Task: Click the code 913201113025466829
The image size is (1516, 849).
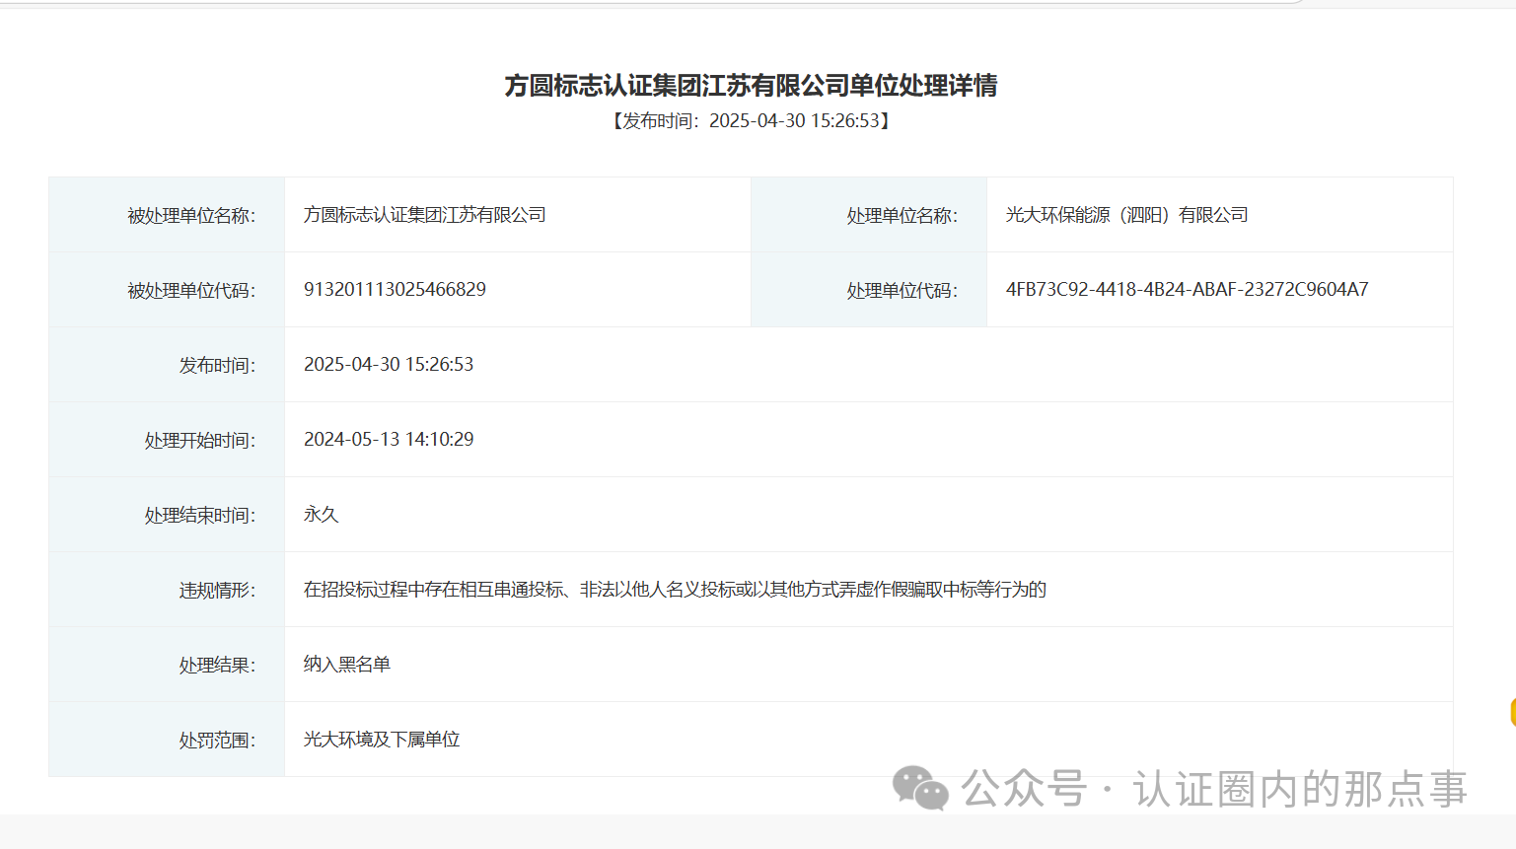Action: pyautogui.click(x=395, y=289)
